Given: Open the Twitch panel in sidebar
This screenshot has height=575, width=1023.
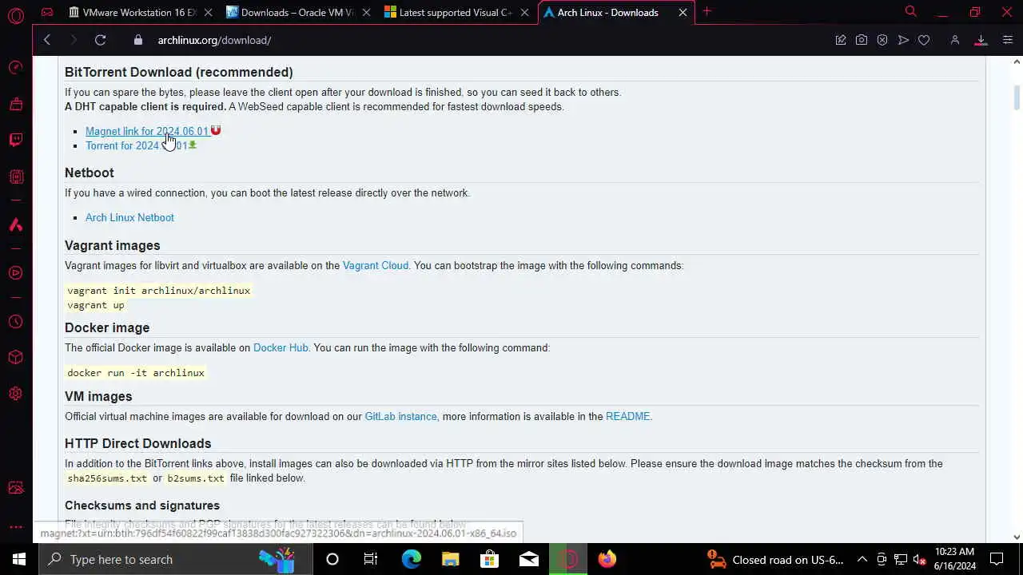Looking at the screenshot, I should pyautogui.click(x=16, y=141).
